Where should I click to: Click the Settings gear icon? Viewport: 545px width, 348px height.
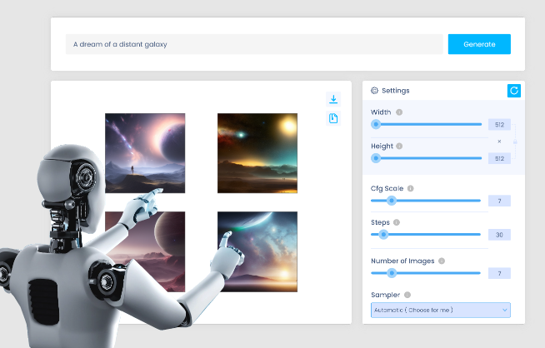click(374, 90)
